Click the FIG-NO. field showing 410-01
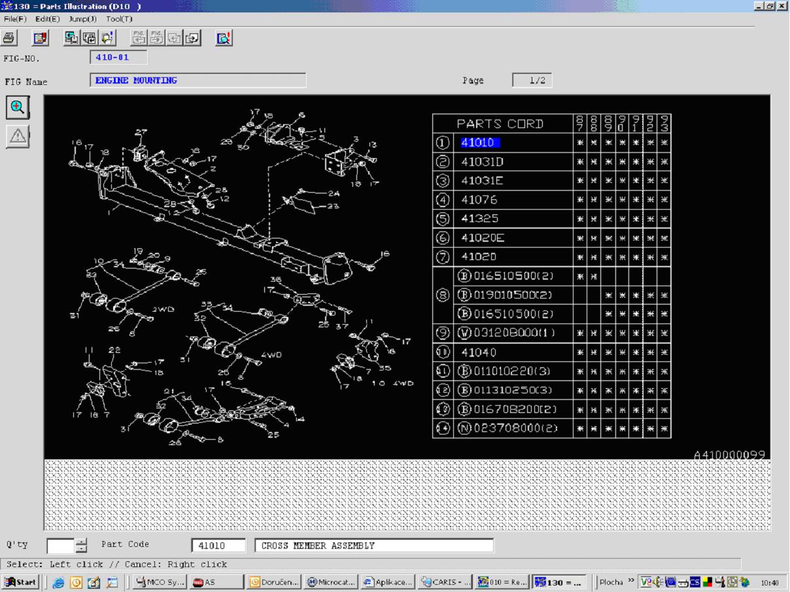The height and width of the screenshot is (592, 790). click(118, 58)
